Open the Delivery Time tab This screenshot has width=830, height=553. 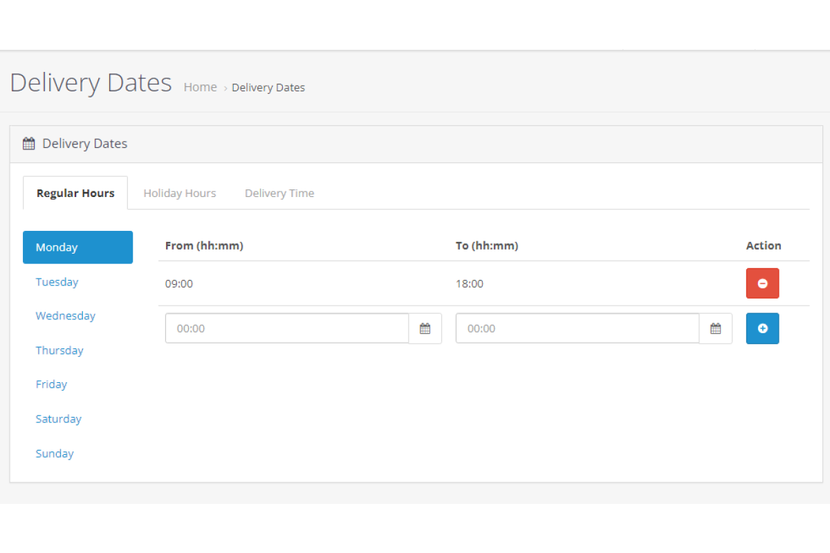tap(279, 193)
